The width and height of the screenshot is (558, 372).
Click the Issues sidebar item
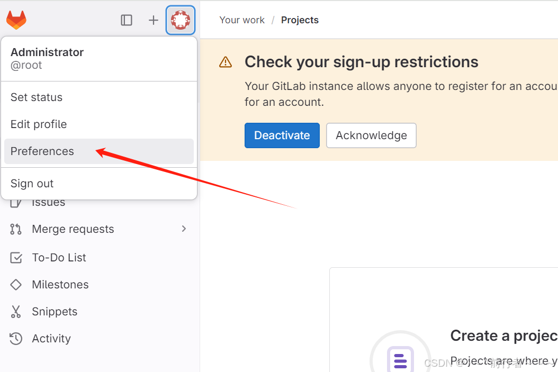(x=48, y=203)
